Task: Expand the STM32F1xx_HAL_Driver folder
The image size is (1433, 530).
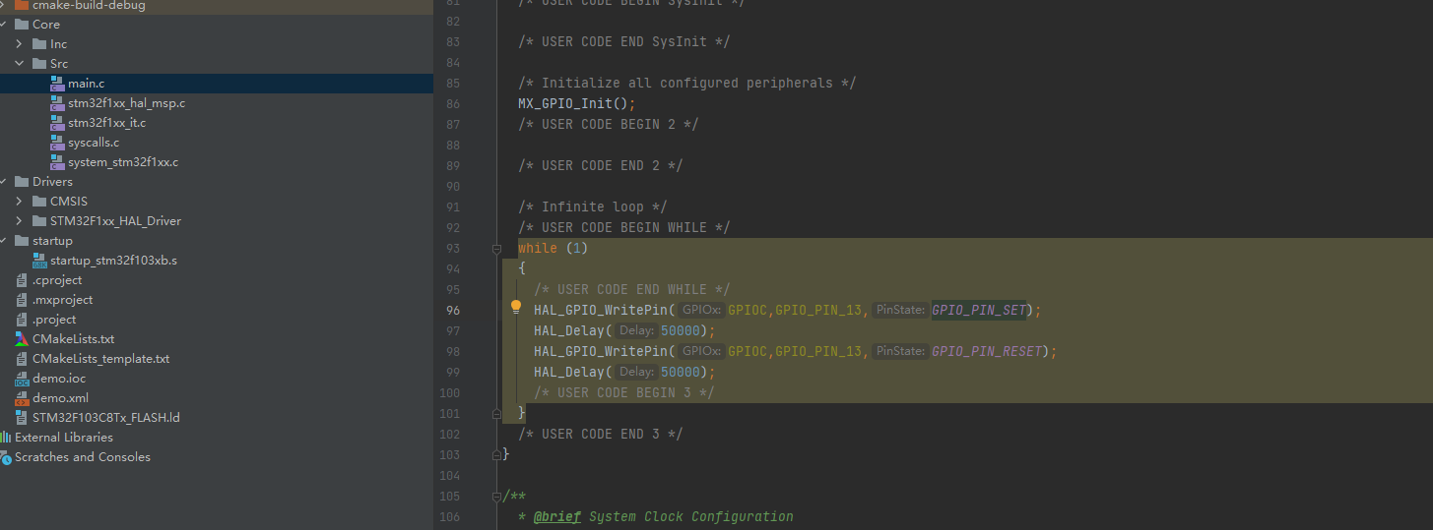Action: [x=19, y=221]
